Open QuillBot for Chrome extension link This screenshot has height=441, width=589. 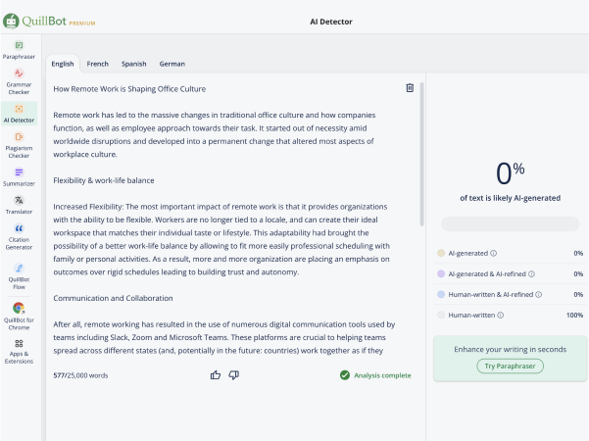(20, 314)
